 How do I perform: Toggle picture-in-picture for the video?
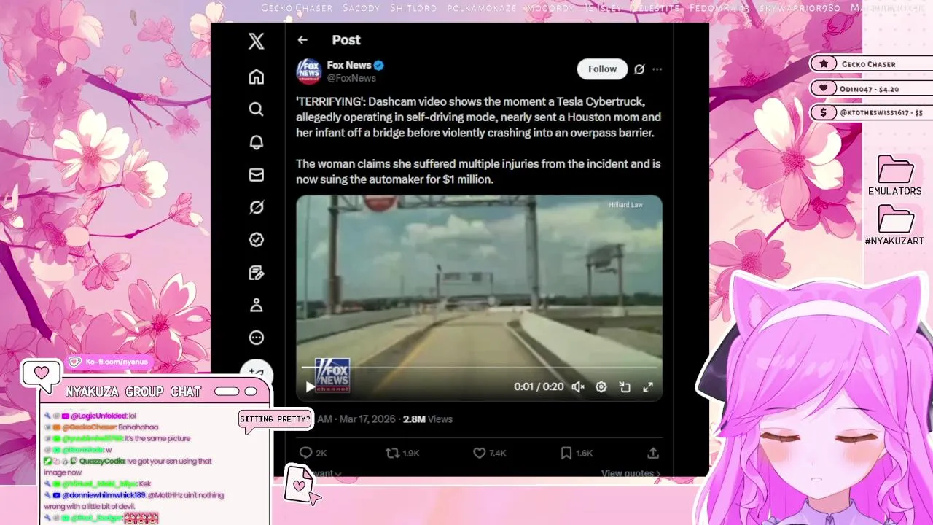pos(625,387)
